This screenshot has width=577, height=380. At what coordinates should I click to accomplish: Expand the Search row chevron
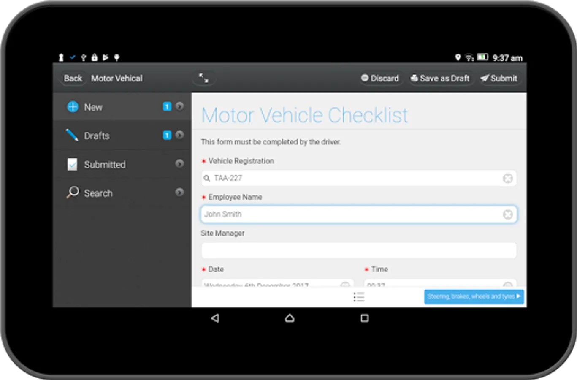(179, 193)
